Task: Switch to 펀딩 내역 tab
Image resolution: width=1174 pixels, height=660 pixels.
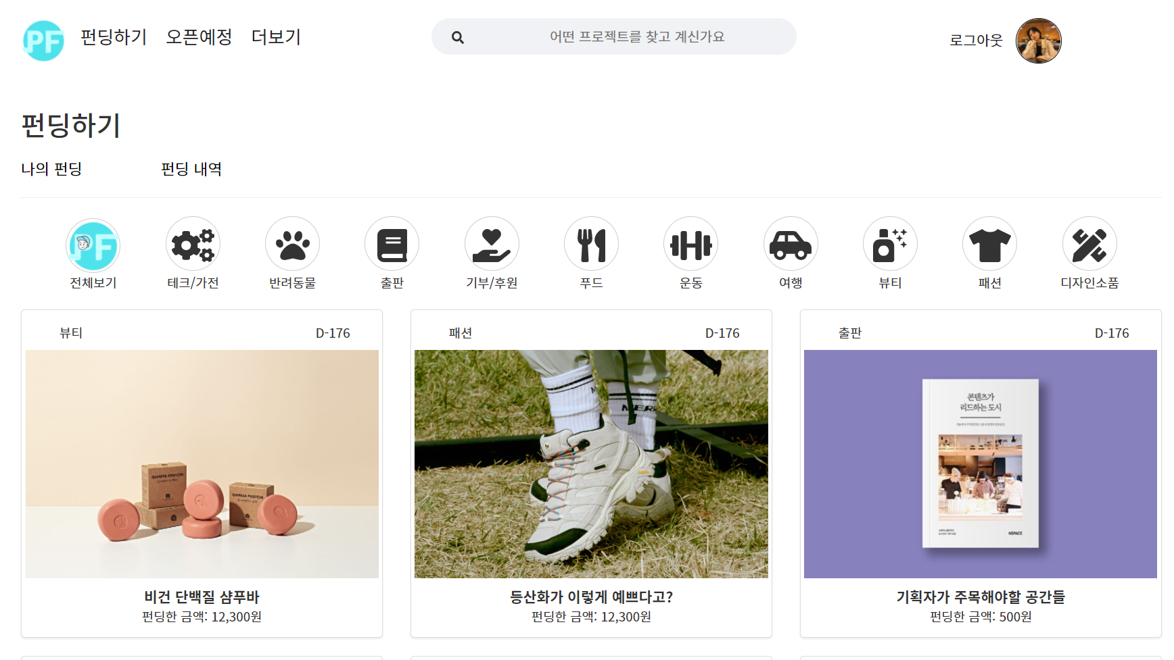Action: 191,169
